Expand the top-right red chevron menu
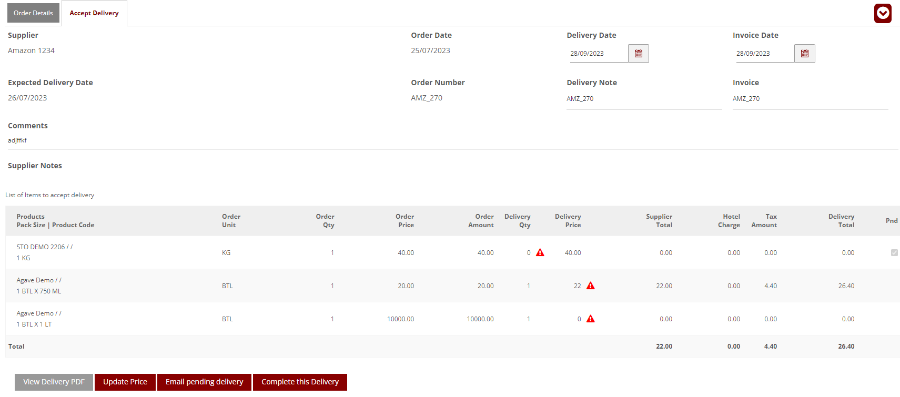This screenshot has height=397, width=900. [883, 13]
